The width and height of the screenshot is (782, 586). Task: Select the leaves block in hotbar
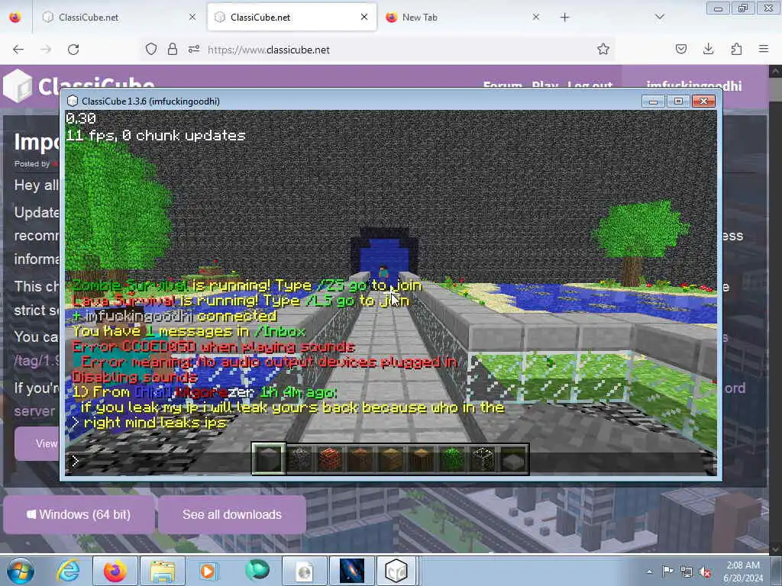[452, 459]
